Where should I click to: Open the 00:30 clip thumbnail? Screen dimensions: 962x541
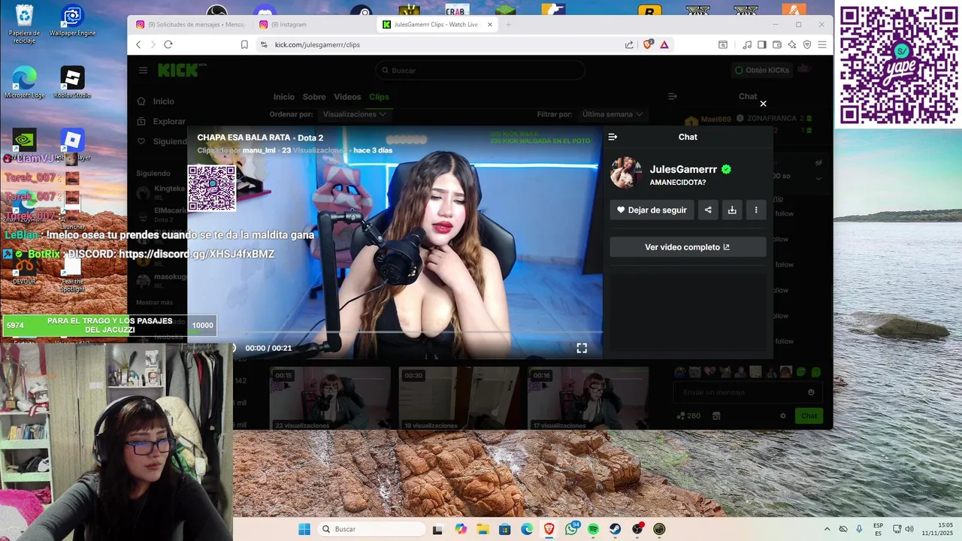[459, 399]
